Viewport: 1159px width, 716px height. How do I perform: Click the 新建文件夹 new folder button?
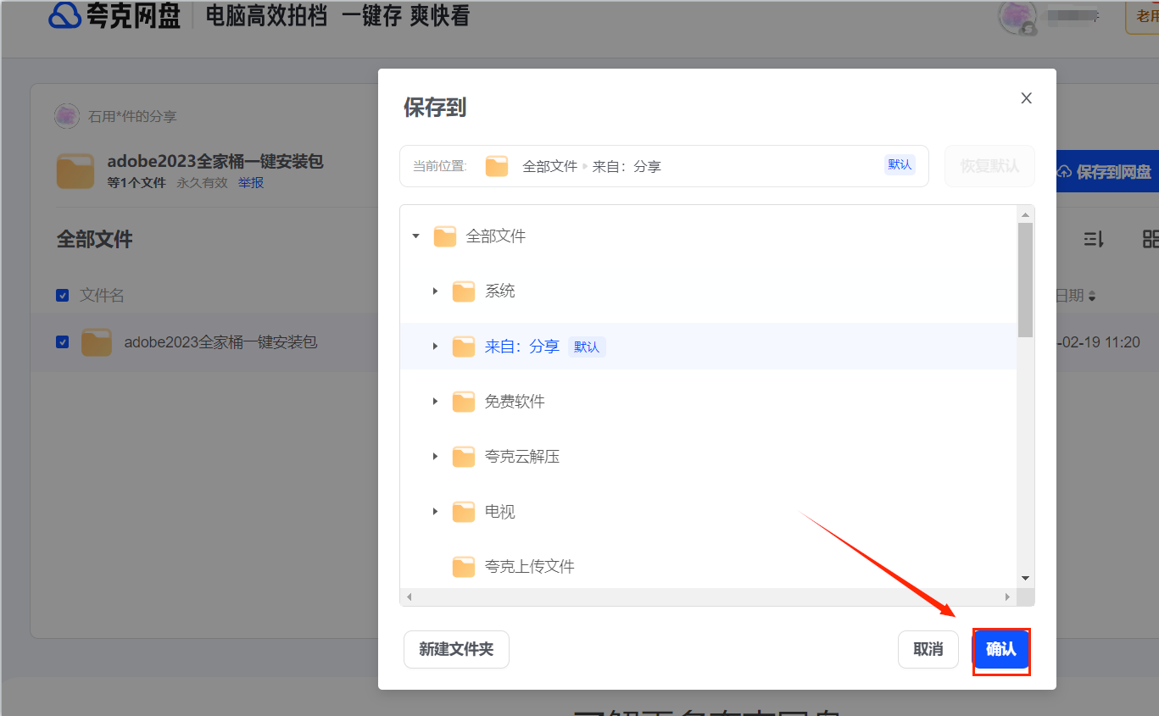click(456, 649)
